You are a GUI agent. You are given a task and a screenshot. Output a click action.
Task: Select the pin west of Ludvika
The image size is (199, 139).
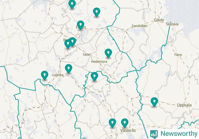point(45,75)
